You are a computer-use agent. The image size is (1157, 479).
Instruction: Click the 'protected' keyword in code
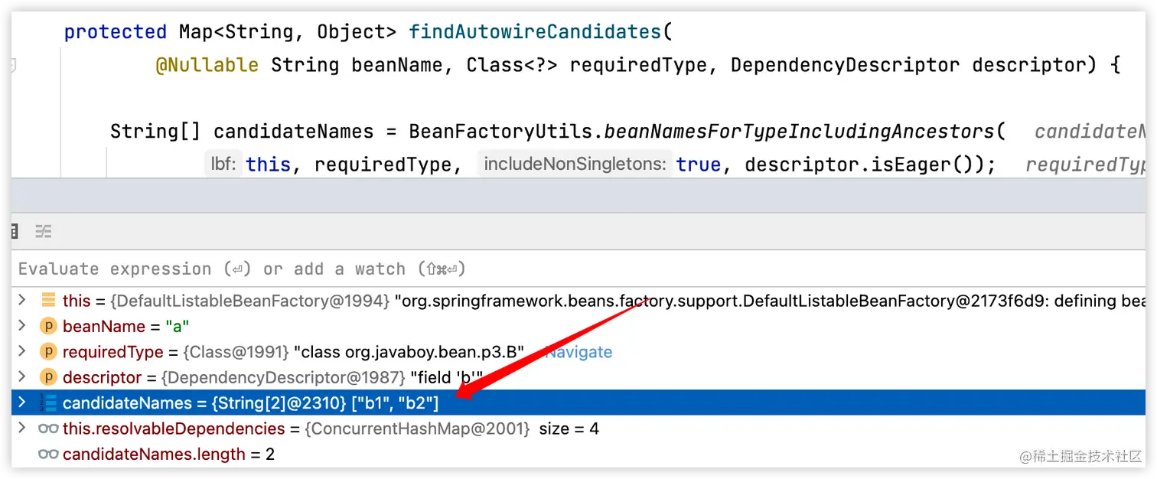pyautogui.click(x=116, y=31)
